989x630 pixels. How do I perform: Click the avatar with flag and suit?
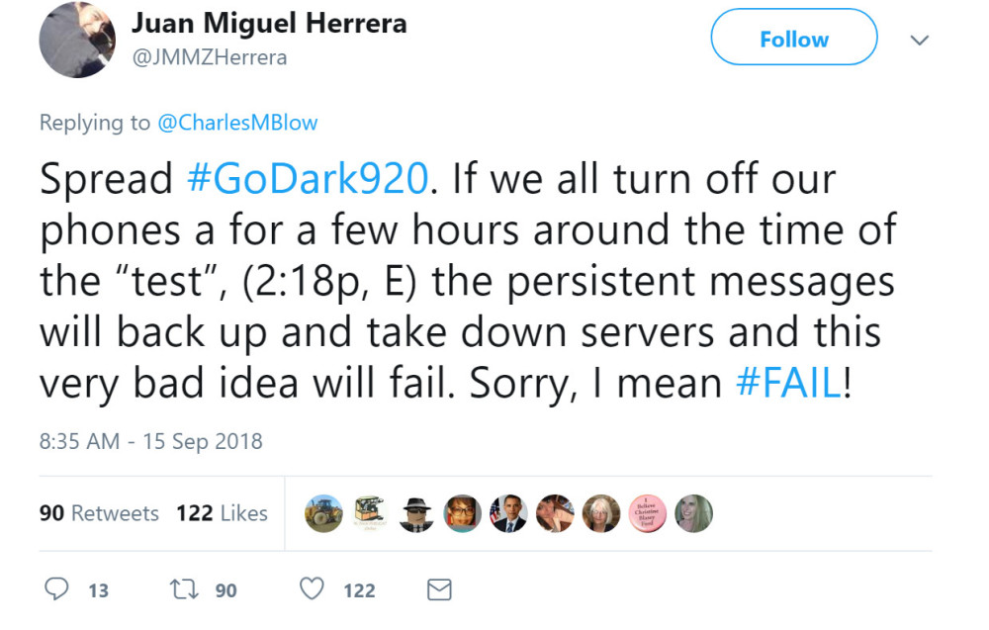[x=508, y=513]
